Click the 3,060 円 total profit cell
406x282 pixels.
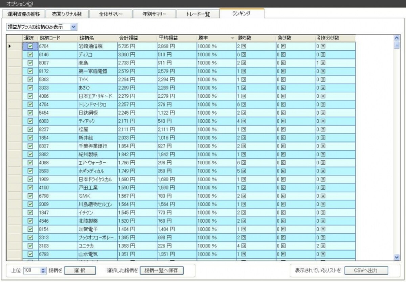[x=137, y=54]
